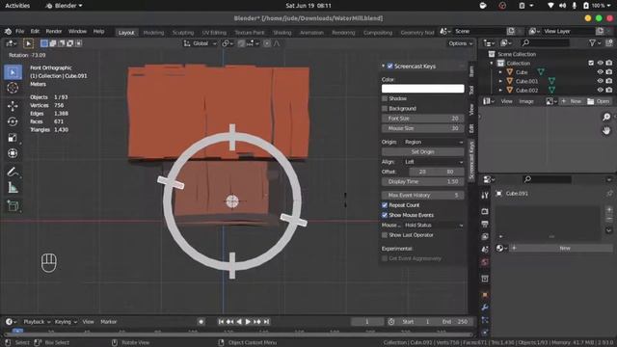Click the Blender logo icon in menu bar
Viewport: 617px width, 347px height.
(8, 32)
